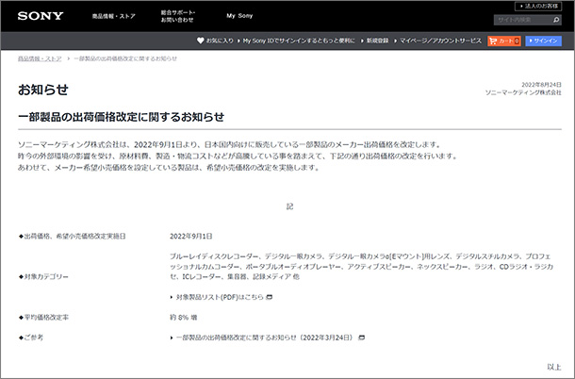The image size is (575, 379).
Task: Open the 商品情報・ストア menu
Action: click(x=114, y=16)
